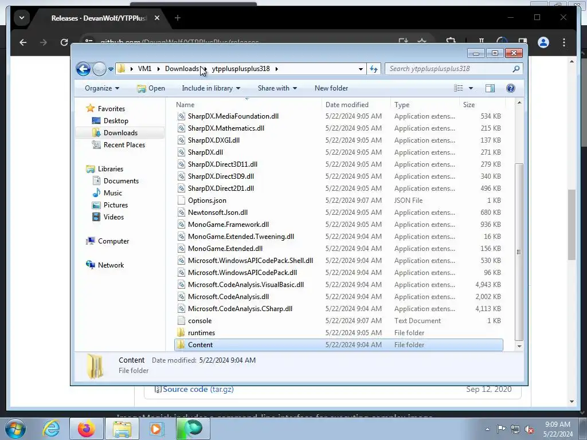Click the Explorer back arrow button
This screenshot has width=587, height=440.
pyautogui.click(x=83, y=69)
